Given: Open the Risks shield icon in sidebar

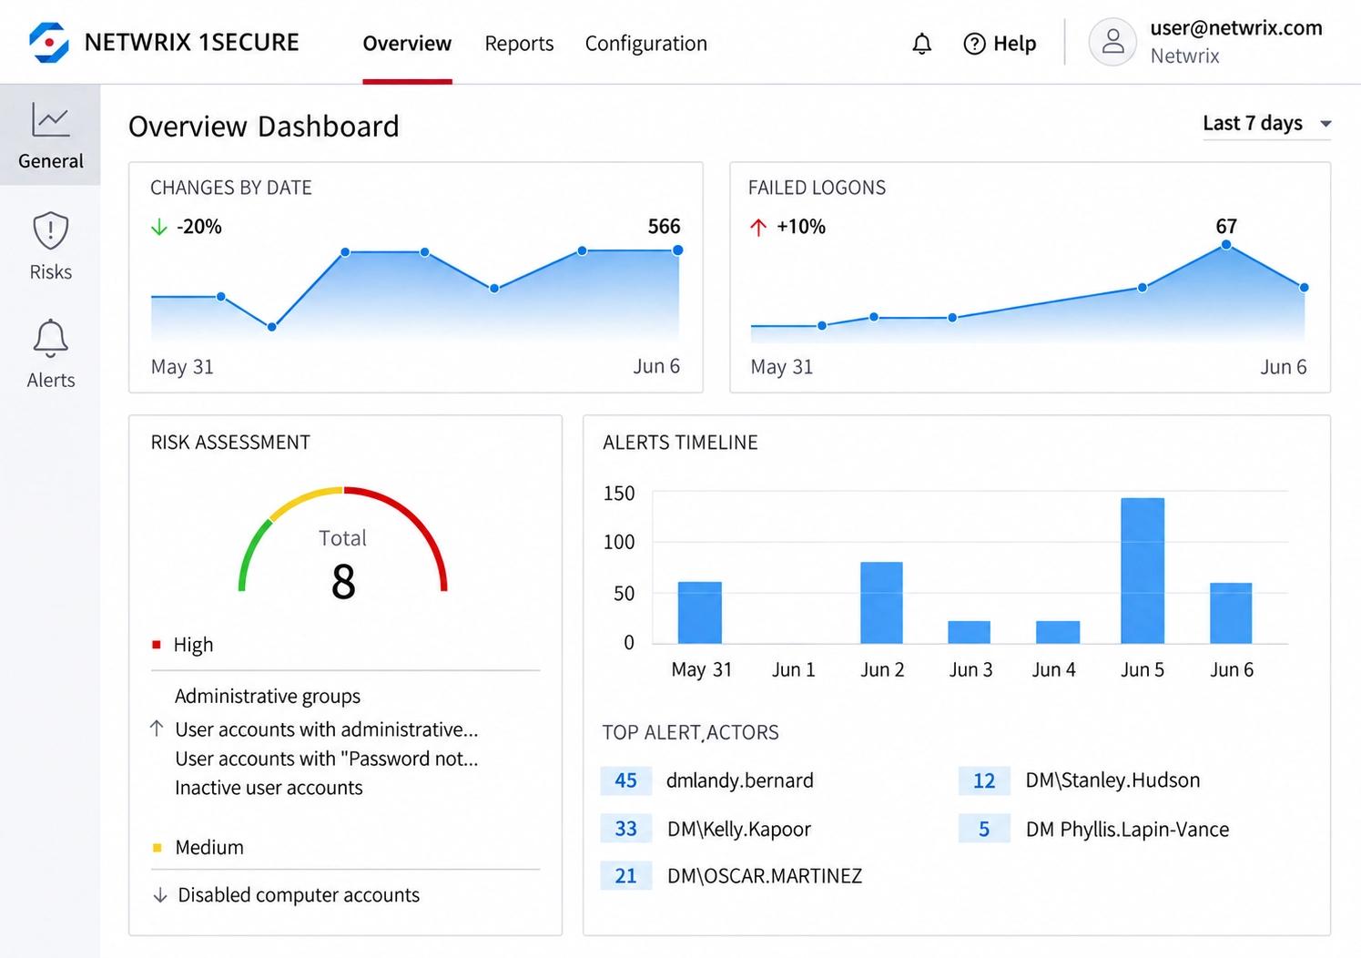Looking at the screenshot, I should [x=51, y=230].
